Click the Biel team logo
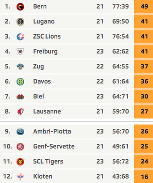Viewport: 153px width, 183px height. pyautogui.click(x=20, y=97)
